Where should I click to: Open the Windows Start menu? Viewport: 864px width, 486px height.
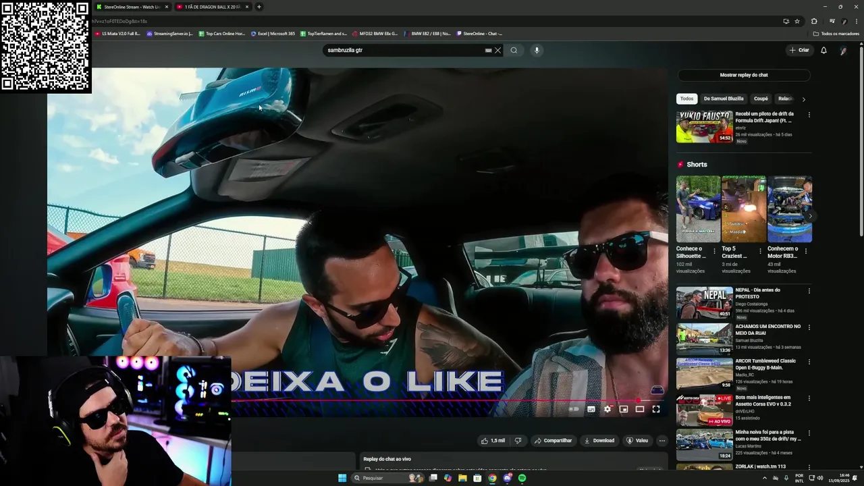342,478
